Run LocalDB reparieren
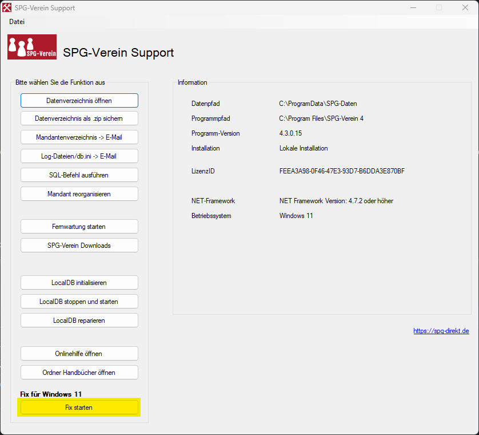 pos(79,321)
